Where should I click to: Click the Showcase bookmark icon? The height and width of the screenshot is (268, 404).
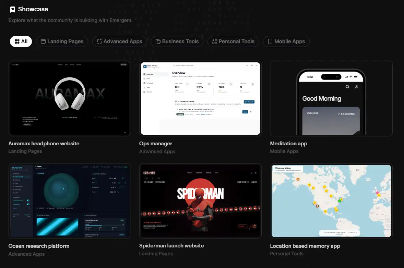point(13,10)
